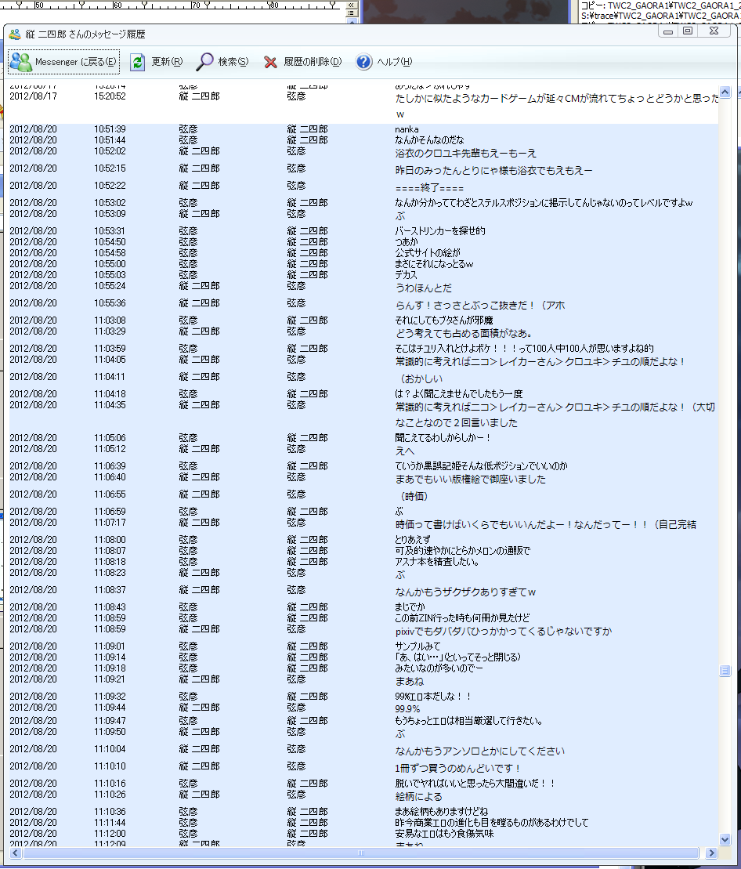Click the horizontal scrollbar thumb
Image resolution: width=741 pixels, height=869 pixels.
360,853
